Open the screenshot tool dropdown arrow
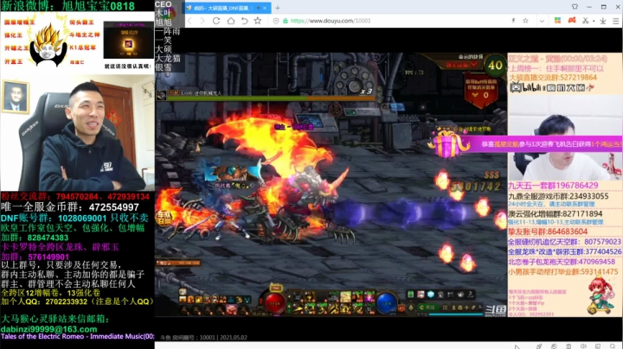 [594, 21]
